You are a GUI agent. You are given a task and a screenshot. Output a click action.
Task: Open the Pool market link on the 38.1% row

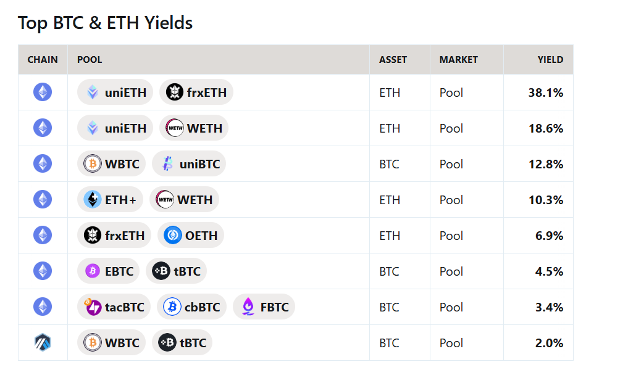tap(451, 93)
